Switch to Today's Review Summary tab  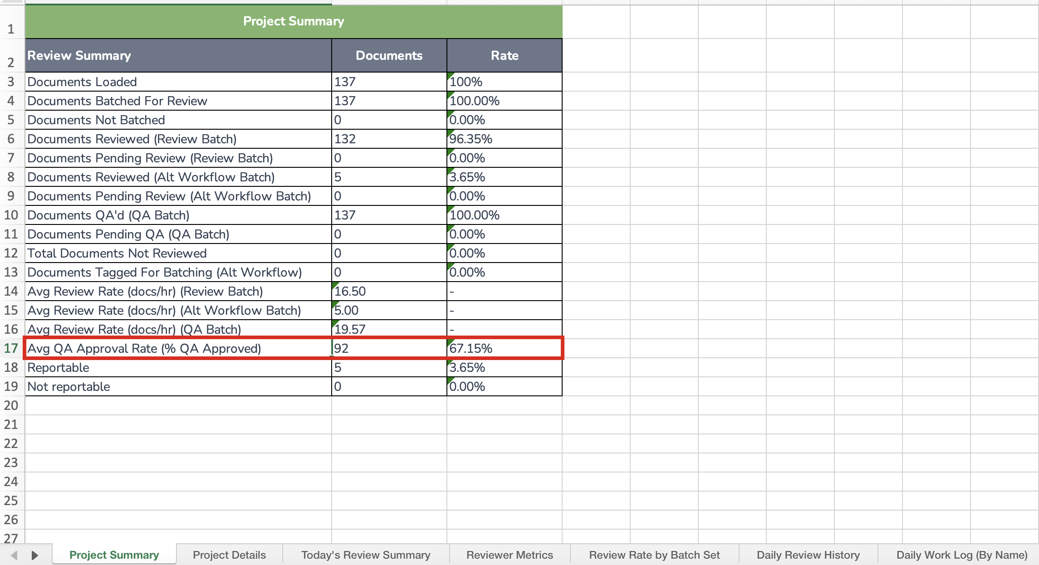click(366, 555)
